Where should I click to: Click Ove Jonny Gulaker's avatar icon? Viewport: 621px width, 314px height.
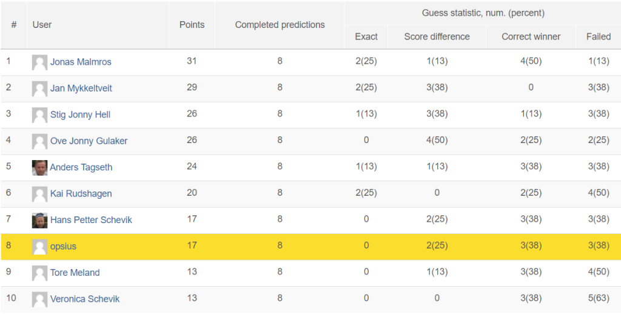(39, 141)
